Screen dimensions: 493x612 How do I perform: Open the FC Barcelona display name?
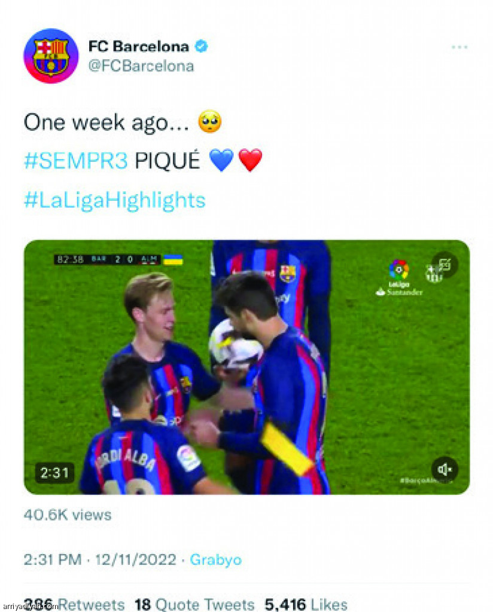[139, 46]
